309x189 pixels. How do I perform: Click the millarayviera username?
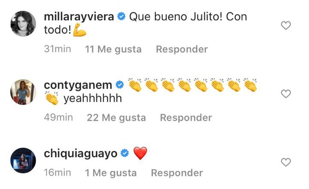click(79, 17)
